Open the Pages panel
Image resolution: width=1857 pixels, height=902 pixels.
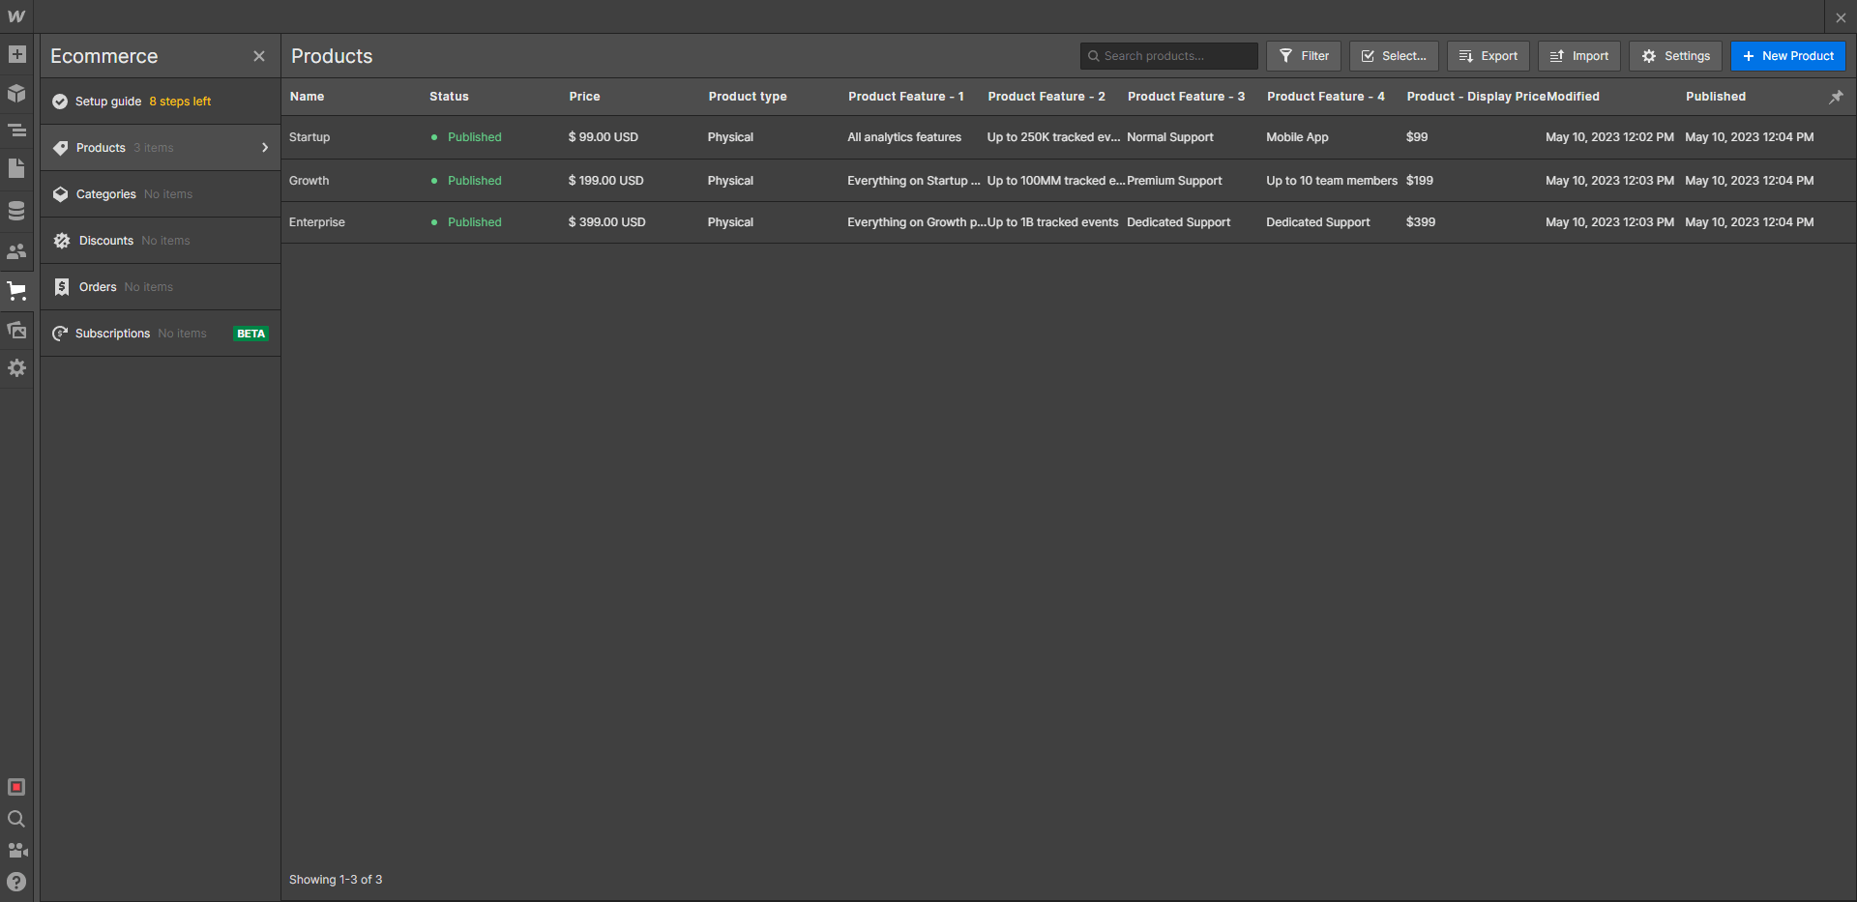pyautogui.click(x=15, y=168)
